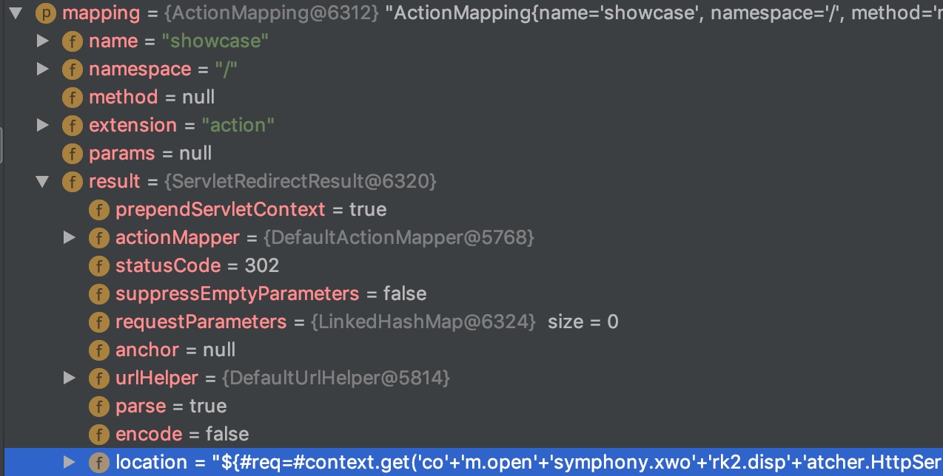Click the field icon beside prependServletContext
Image resolution: width=943 pixels, height=476 pixels.
click(98, 209)
